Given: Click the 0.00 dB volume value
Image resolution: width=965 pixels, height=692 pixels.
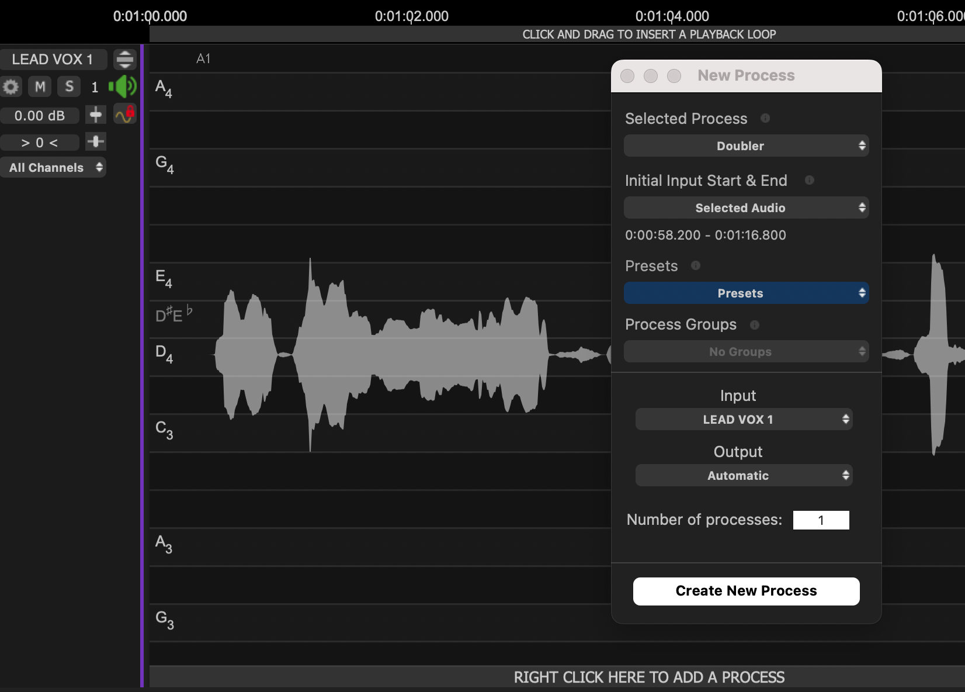Looking at the screenshot, I should [40, 116].
